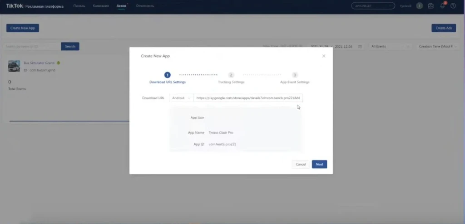465x224 pixels.
Task: Open the Панель menu tab
Action: [79, 6]
